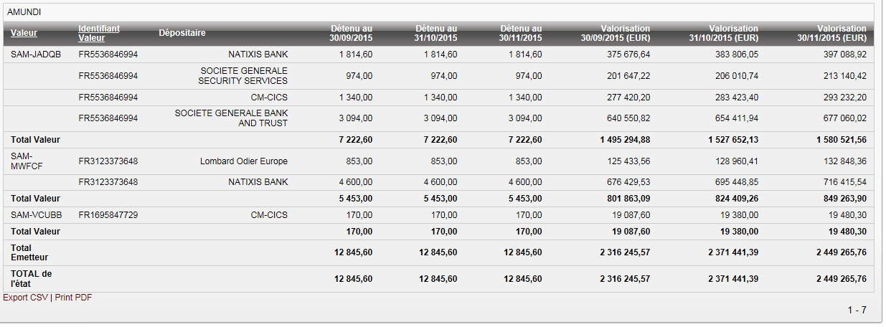886x327 pixels.
Task: Select the SAM-MWFCF value cell
Action: click(27, 161)
